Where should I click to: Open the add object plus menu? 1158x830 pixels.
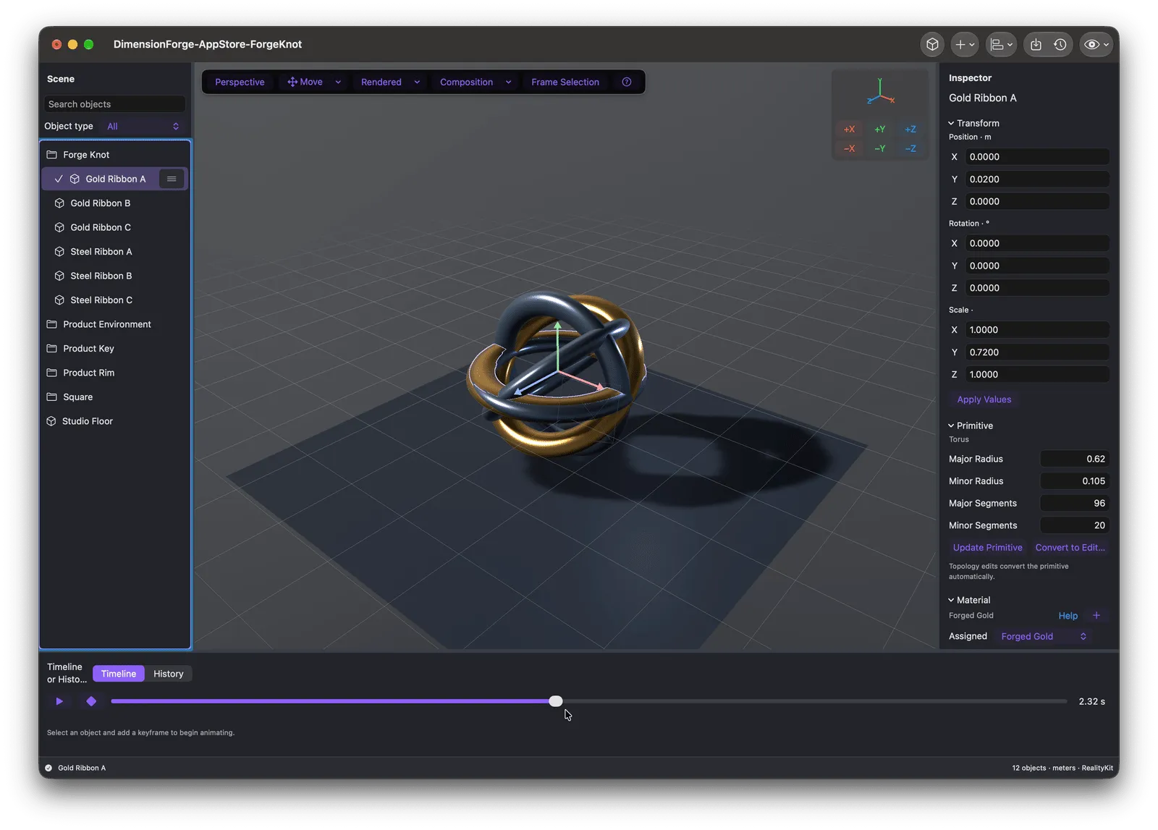coord(965,44)
